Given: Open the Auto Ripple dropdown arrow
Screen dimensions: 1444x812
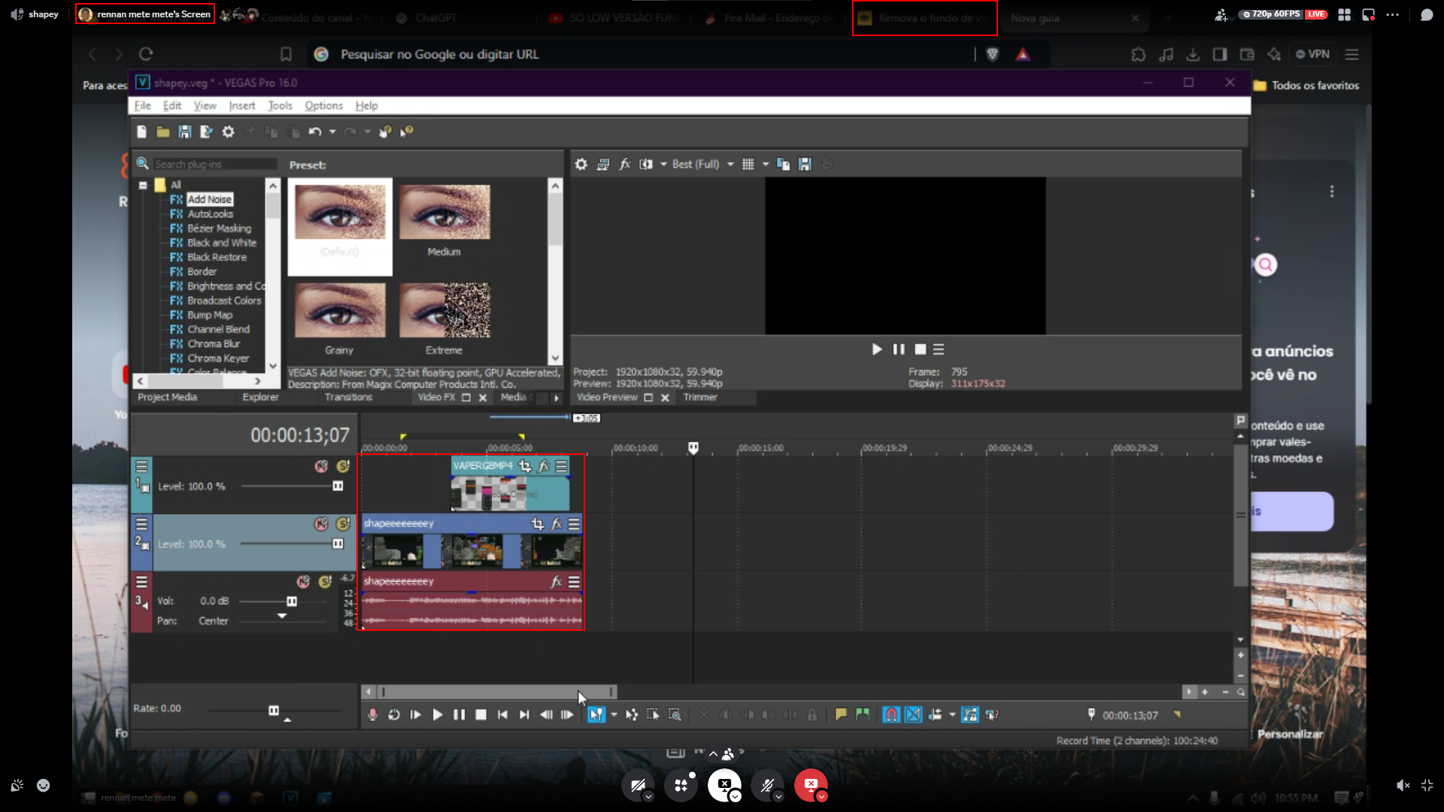Looking at the screenshot, I should click(952, 715).
